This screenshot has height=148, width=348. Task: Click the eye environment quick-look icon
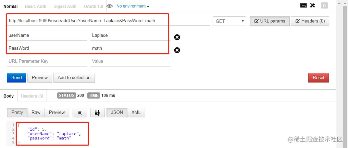[110, 6]
